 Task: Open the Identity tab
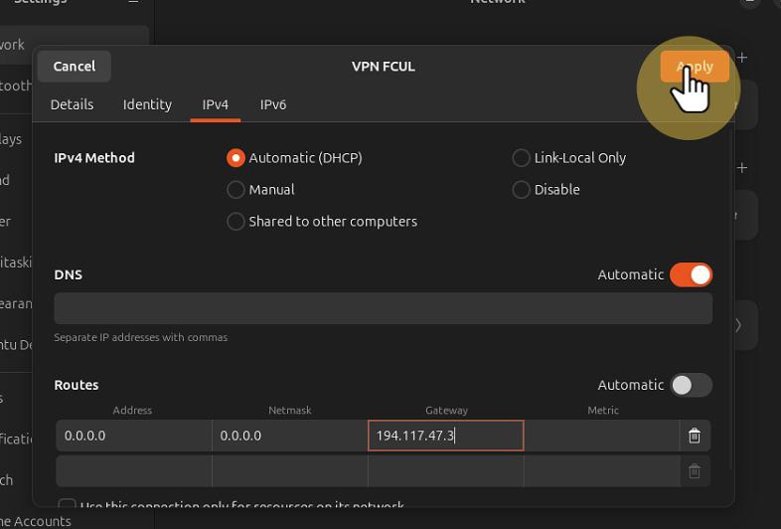(147, 104)
